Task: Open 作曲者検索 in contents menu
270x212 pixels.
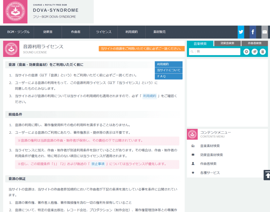Action: point(208,164)
